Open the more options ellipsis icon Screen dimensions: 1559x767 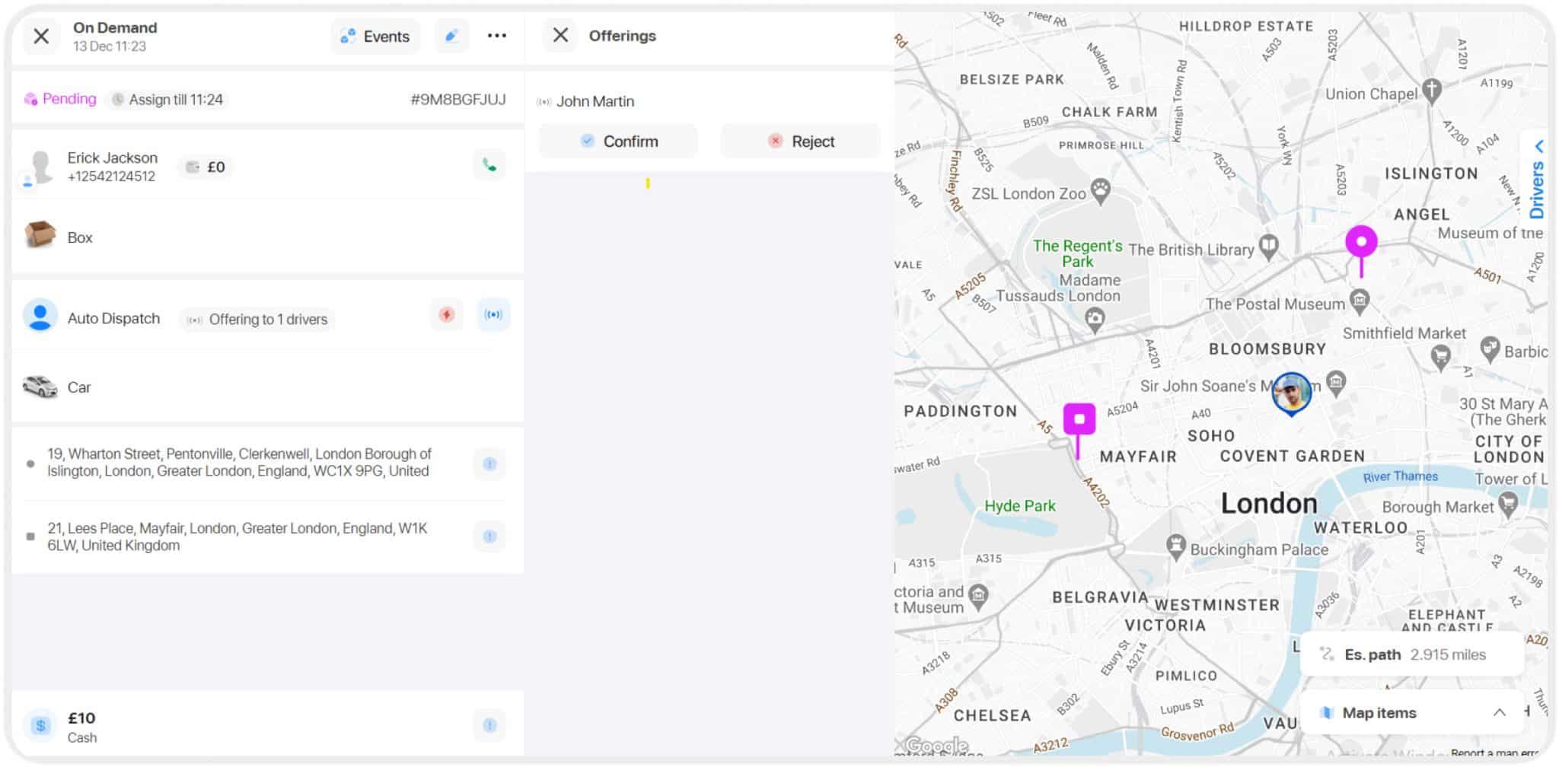496,36
